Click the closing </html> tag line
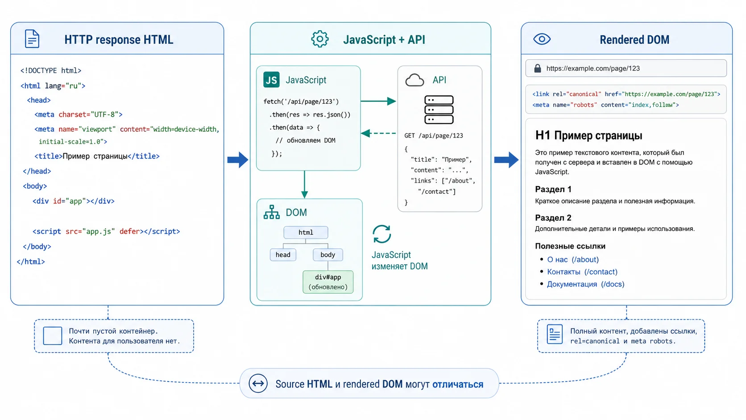The width and height of the screenshot is (746, 420). click(x=31, y=262)
